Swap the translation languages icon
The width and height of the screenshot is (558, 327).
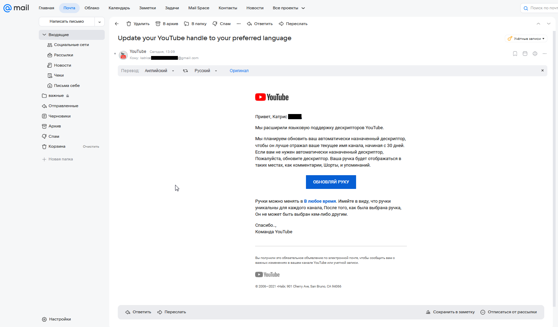coord(185,71)
